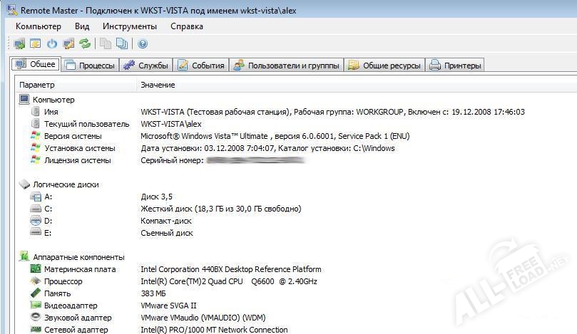577x334 pixels.
Task: Click the green refresh arrows toolbar icon
Action: coord(85,44)
